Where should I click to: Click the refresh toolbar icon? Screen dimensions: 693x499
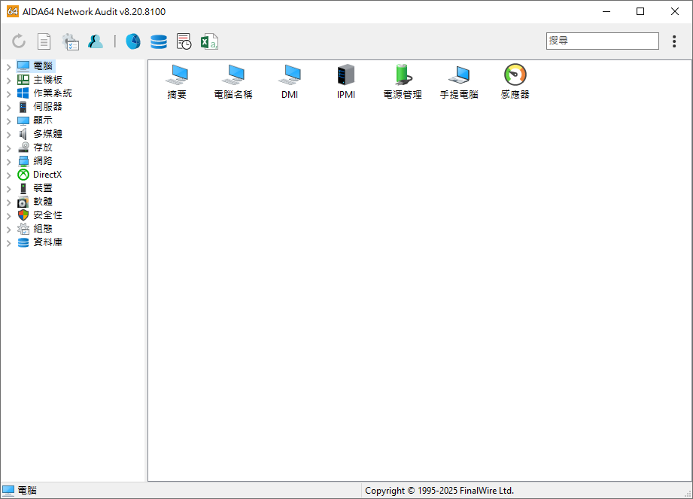tap(19, 41)
